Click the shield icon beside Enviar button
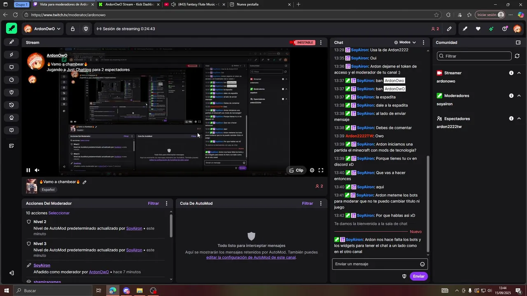527x296 pixels. (x=404, y=276)
